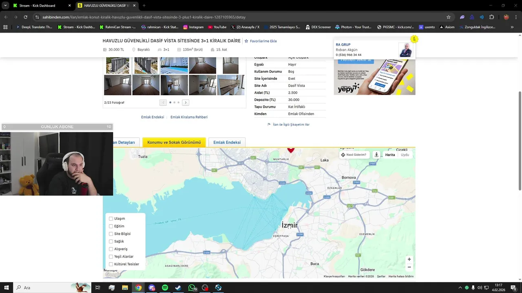Enable the Kültürel Tesisler checkbox
This screenshot has width=522, height=293.
pyautogui.click(x=111, y=264)
